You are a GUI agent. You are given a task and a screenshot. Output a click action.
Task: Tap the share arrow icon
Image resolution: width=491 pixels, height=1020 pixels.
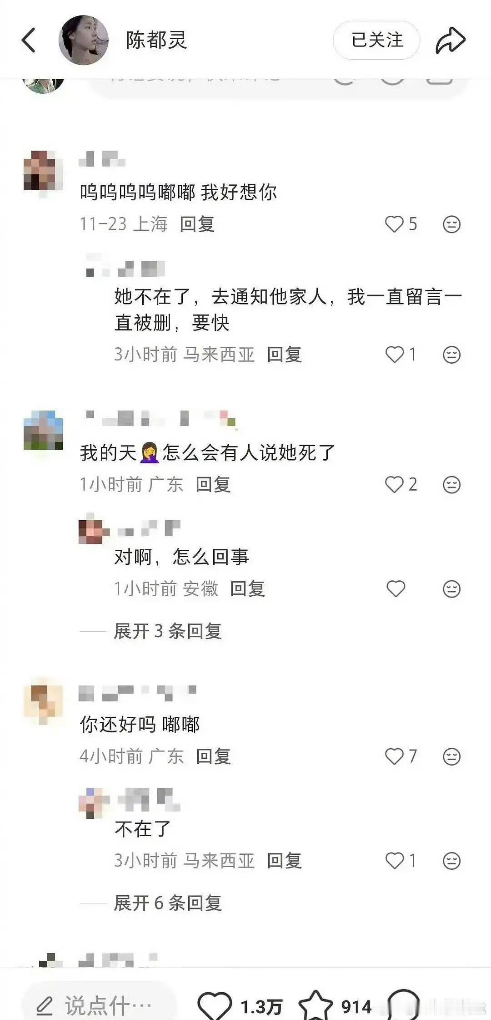450,40
